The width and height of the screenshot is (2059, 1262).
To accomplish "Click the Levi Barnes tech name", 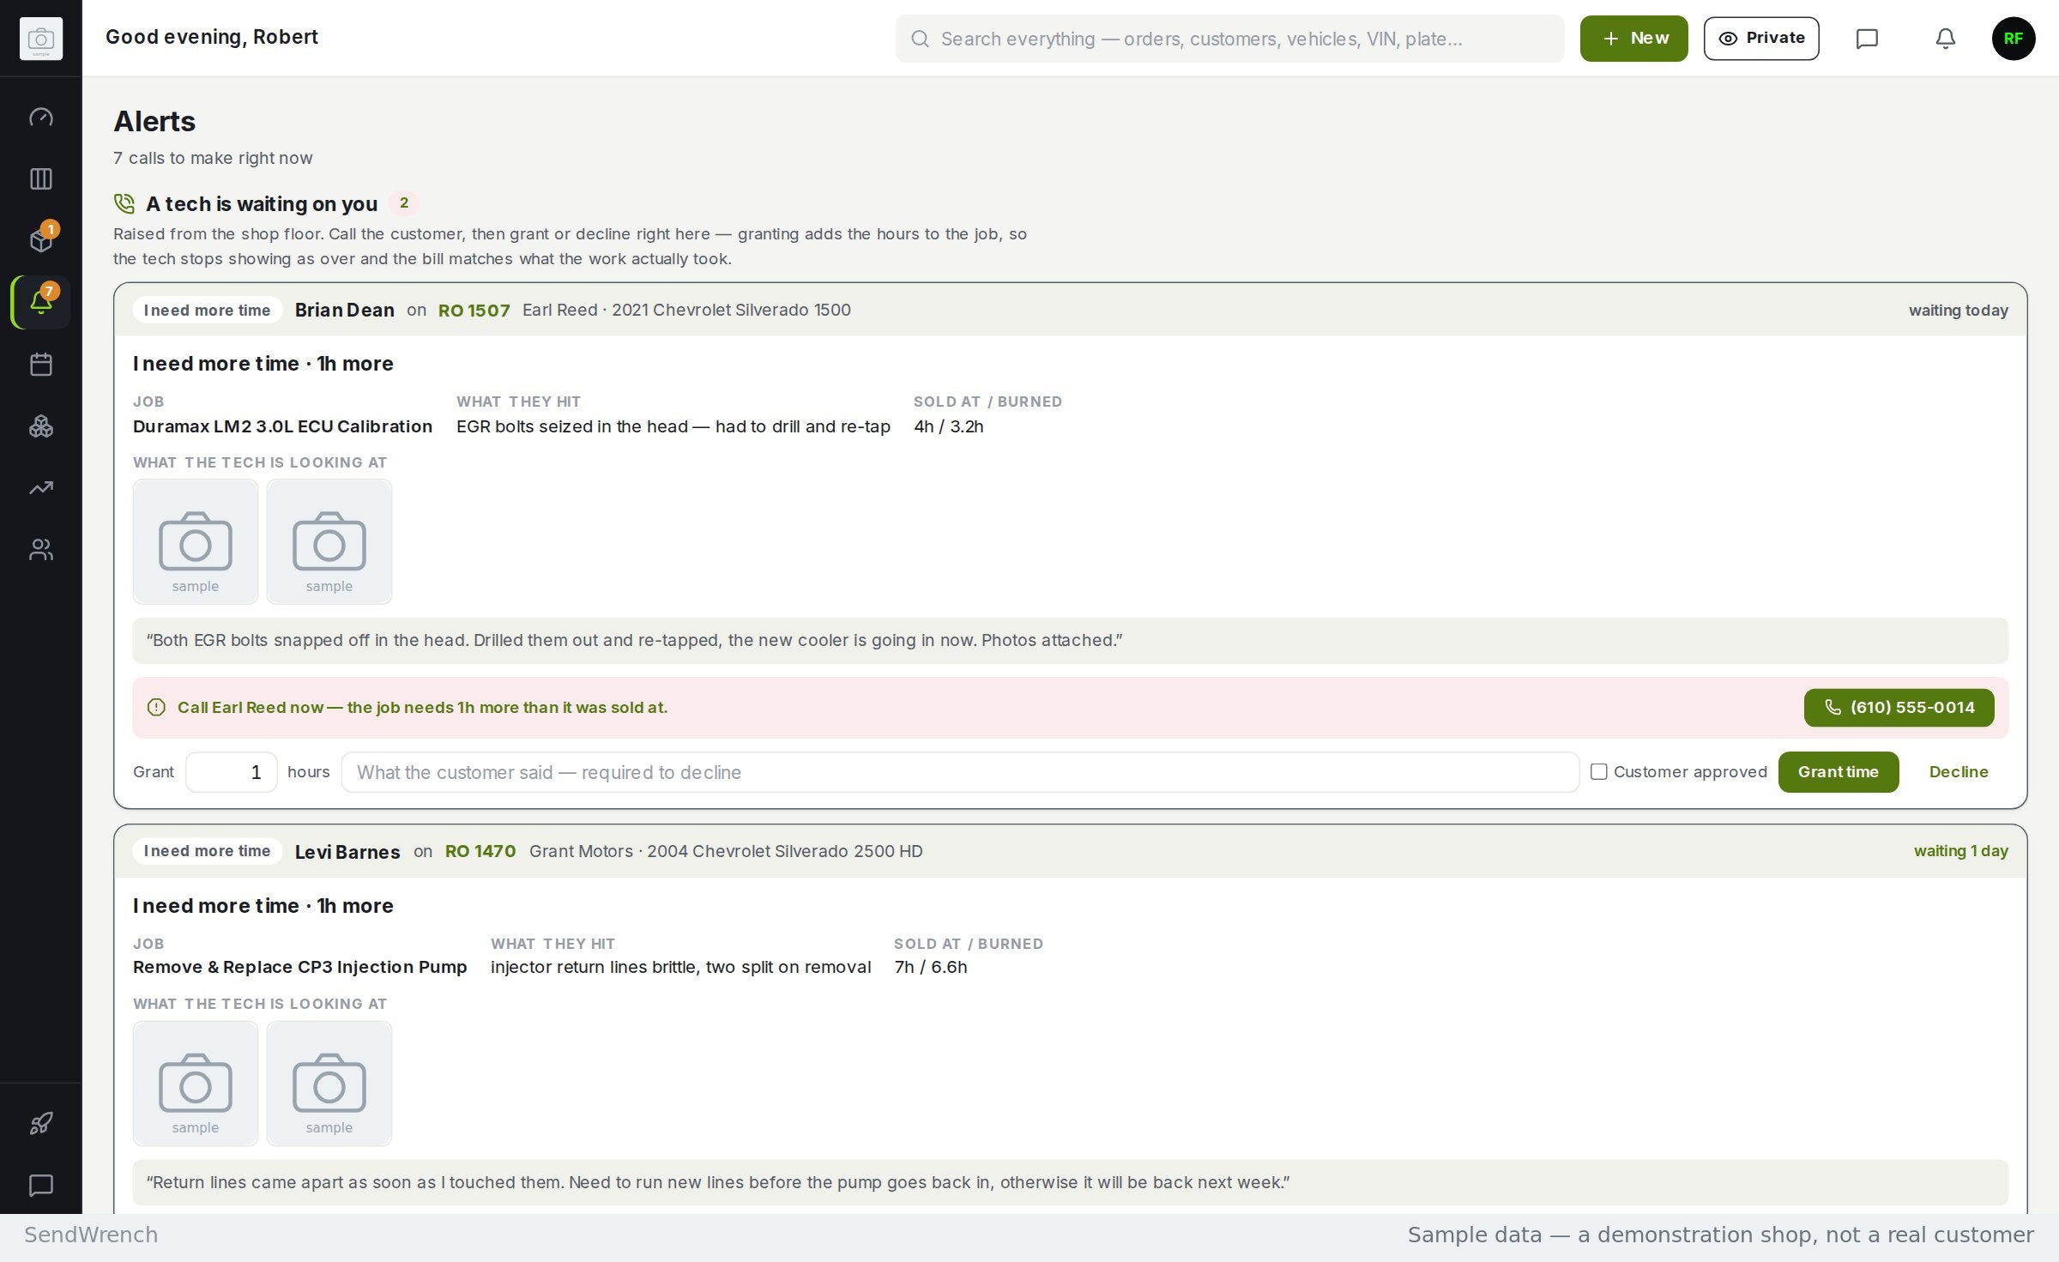I will click(x=347, y=851).
